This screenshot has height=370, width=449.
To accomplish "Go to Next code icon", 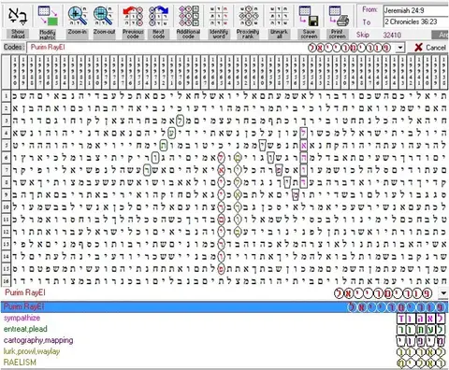I will pyautogui.click(x=159, y=16).
